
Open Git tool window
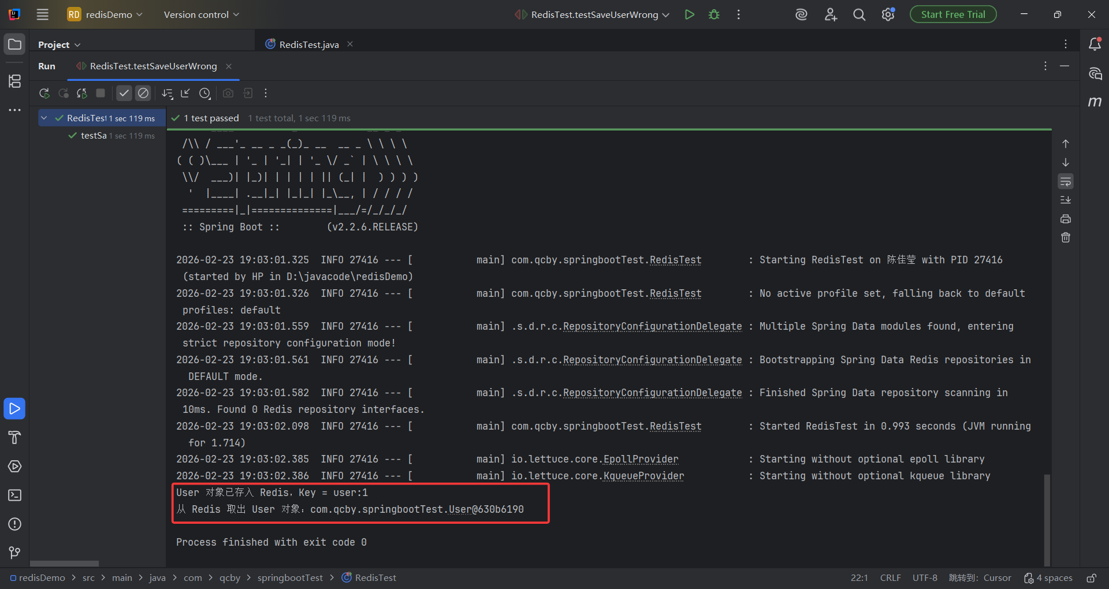tap(14, 553)
